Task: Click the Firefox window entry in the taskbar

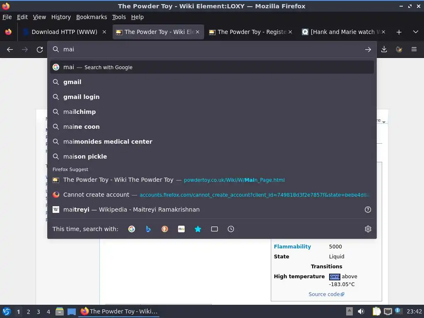Action: [x=119, y=311]
